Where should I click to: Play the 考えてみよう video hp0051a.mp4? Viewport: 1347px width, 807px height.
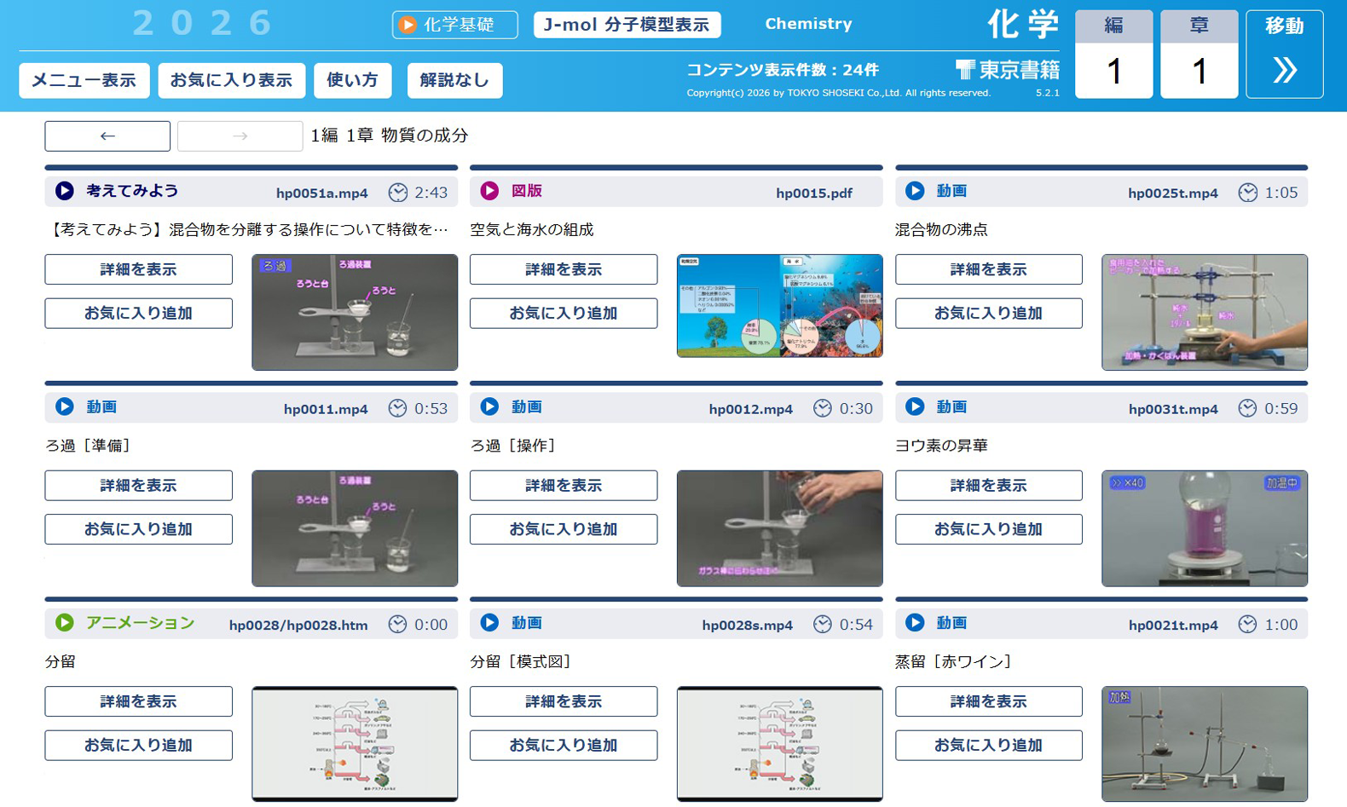pyautogui.click(x=65, y=191)
